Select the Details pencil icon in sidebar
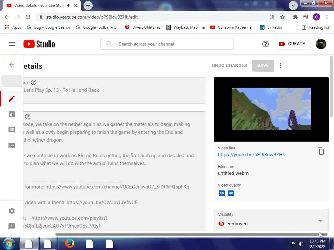The width and height of the screenshot is (334, 250). point(12,99)
